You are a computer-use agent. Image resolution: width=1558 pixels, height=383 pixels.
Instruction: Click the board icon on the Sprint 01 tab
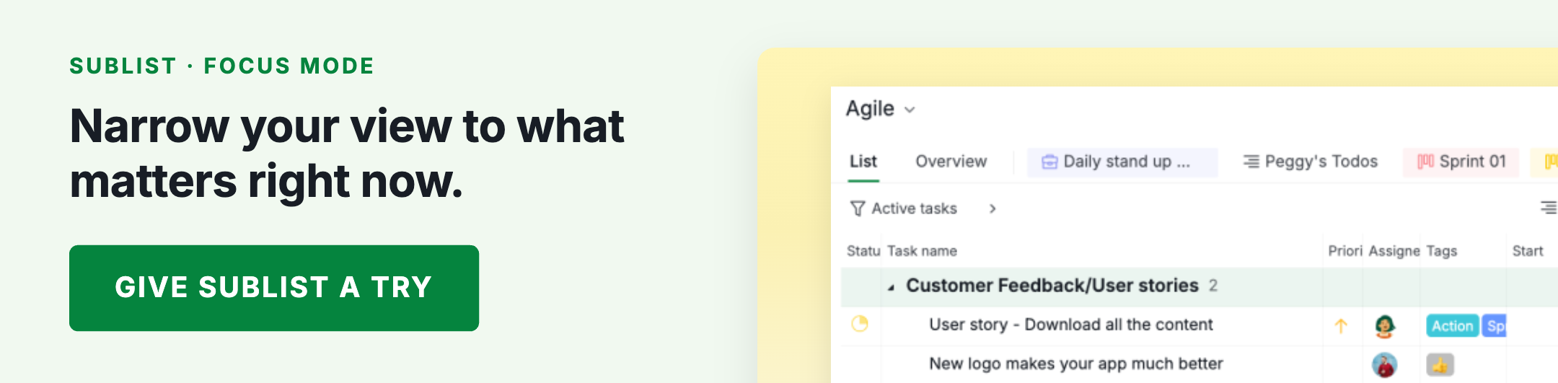1425,162
